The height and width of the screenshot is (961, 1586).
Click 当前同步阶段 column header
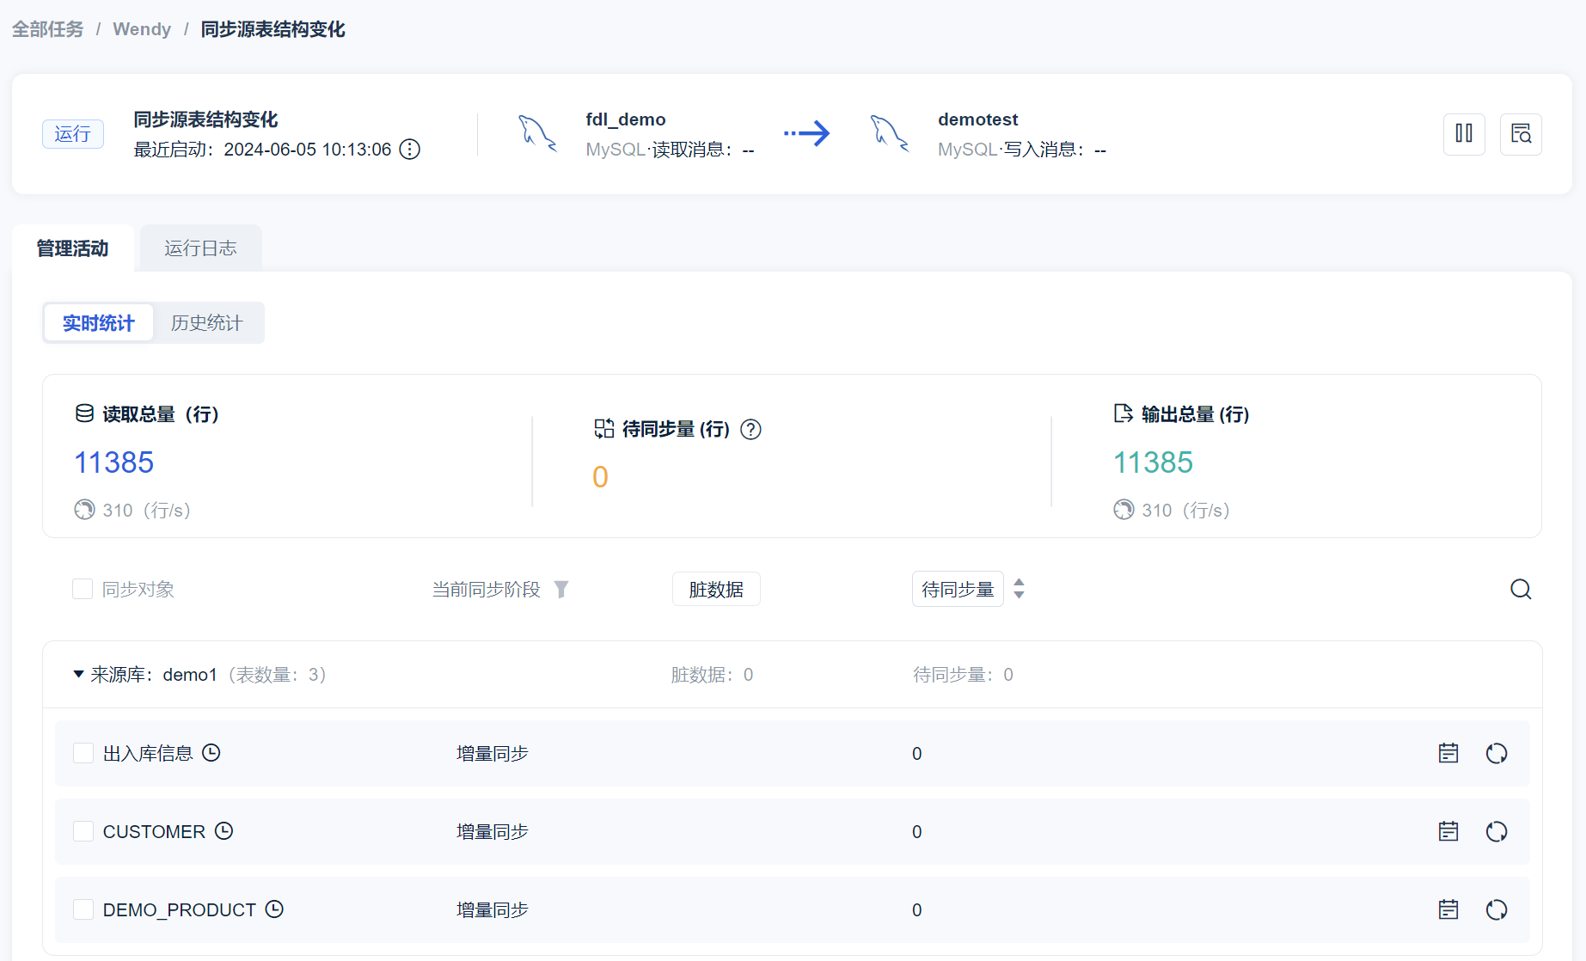pos(486,590)
